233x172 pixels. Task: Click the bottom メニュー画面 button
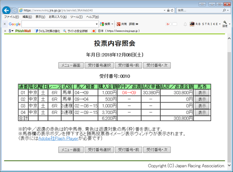(71, 150)
